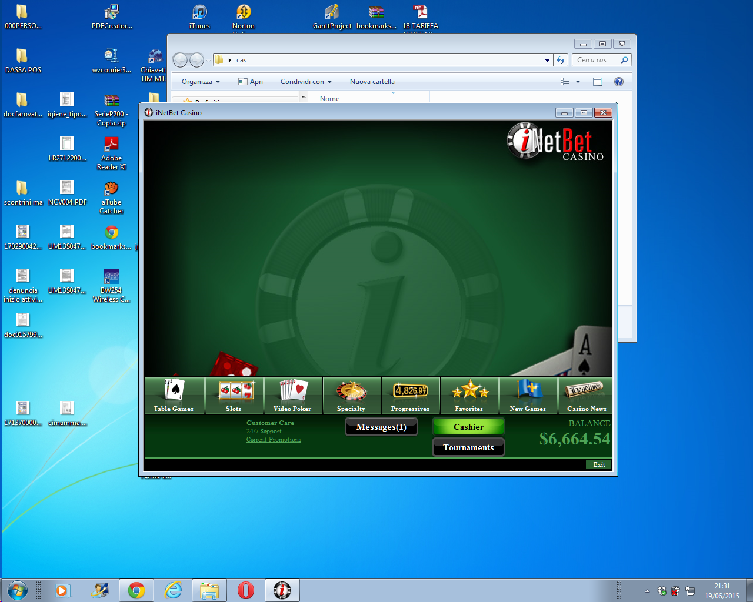Show hidden system tray icons

647,591
